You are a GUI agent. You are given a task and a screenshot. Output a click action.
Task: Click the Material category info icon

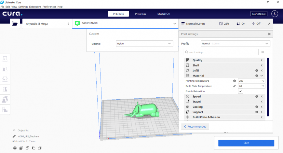click(x=256, y=76)
